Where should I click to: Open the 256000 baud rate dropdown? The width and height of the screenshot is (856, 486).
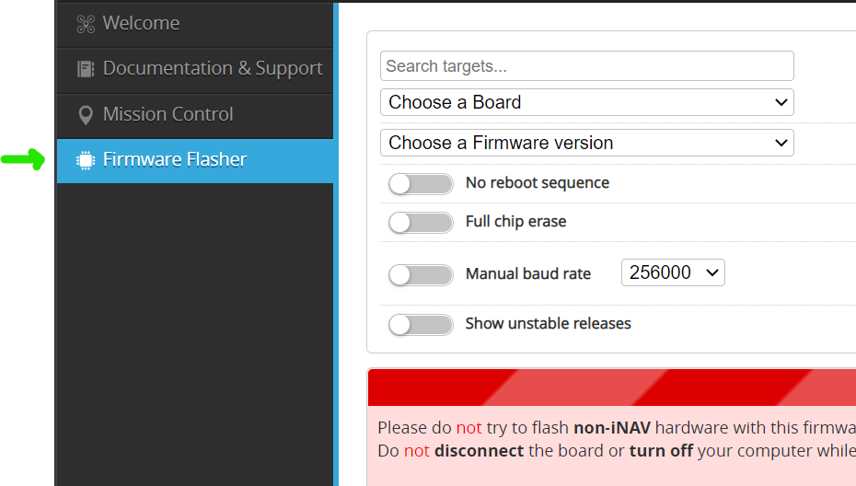pos(673,272)
